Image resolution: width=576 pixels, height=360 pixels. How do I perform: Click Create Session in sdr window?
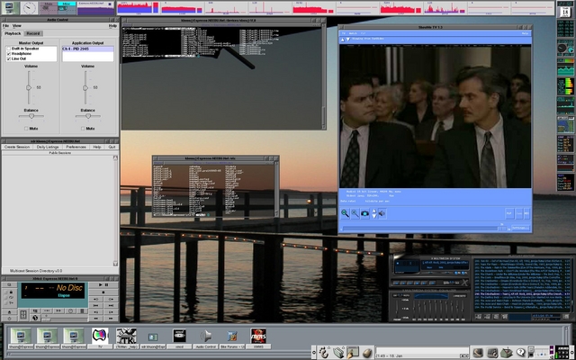point(17,147)
